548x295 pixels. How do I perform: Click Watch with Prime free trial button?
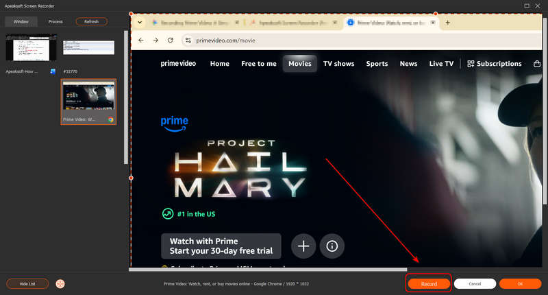click(221, 246)
